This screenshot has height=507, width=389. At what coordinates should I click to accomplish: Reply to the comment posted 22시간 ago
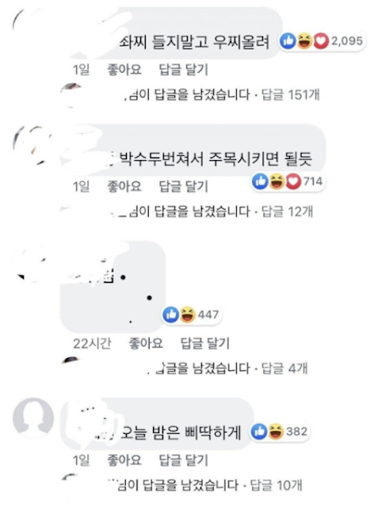204,343
